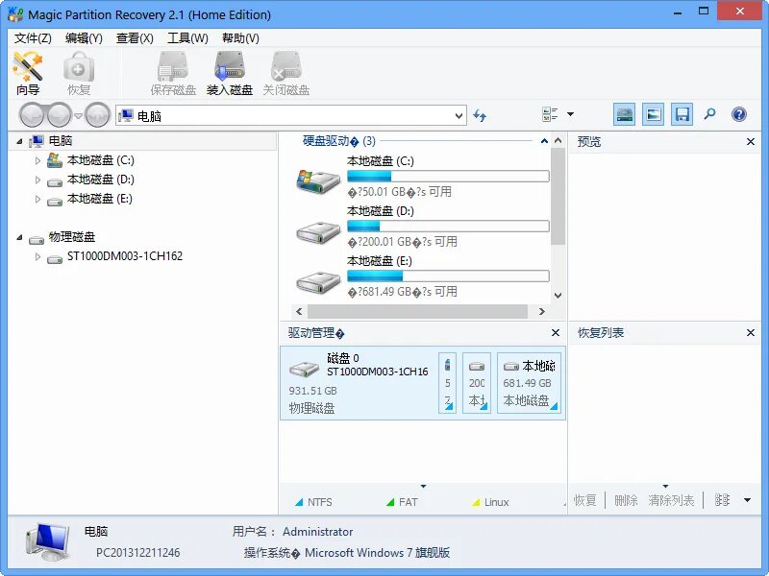This screenshot has height=576, width=769.
Task: Expand 本地磁盘 (E:) in the tree
Action: [x=37, y=199]
